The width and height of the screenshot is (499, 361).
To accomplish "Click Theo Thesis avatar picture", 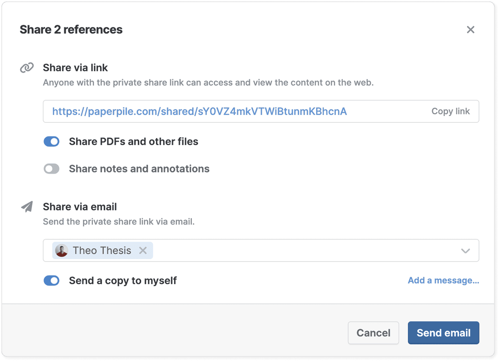I will (x=62, y=251).
